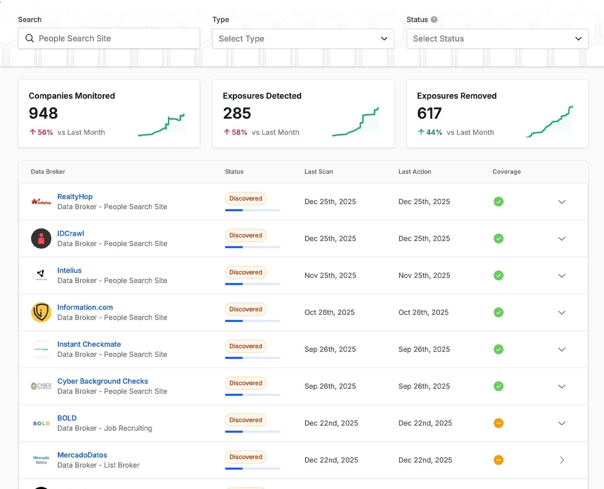Click the IDCrawl red person logo
Screen dimensions: 604x489
[x=41, y=239]
